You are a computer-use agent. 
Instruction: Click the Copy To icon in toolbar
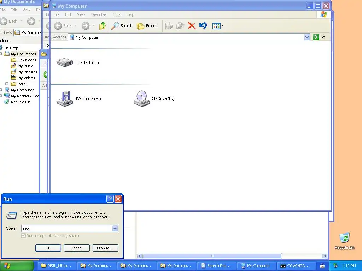[x=180, y=25]
